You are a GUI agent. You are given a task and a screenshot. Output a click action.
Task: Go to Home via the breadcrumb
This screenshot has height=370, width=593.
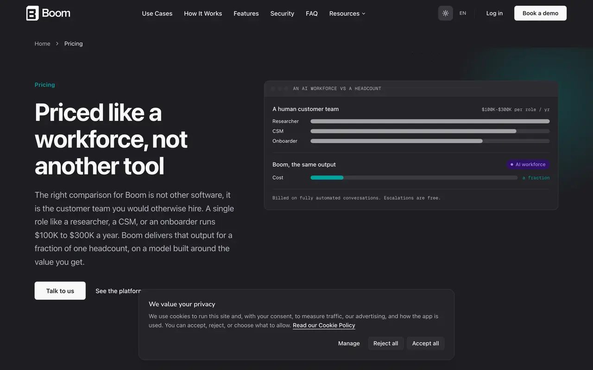pyautogui.click(x=42, y=43)
